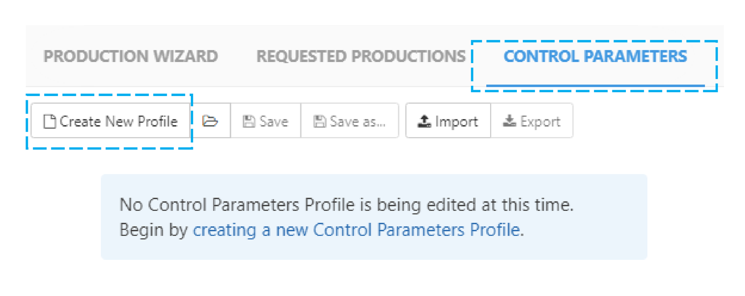Select the upload arrow icon next to Import
The width and height of the screenshot is (745, 296).
click(x=424, y=121)
